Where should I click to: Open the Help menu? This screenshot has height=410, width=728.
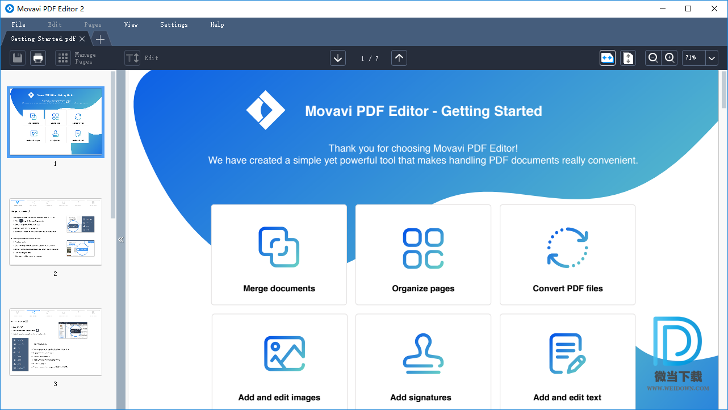[x=217, y=24]
